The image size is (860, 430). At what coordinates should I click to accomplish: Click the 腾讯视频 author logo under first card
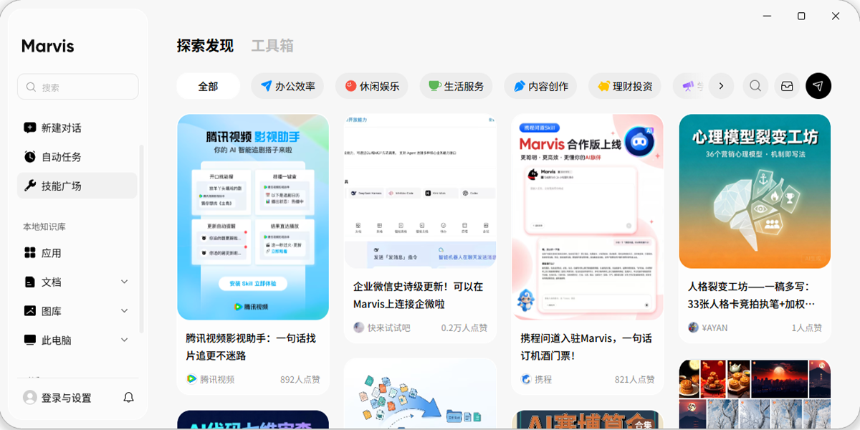[191, 379]
